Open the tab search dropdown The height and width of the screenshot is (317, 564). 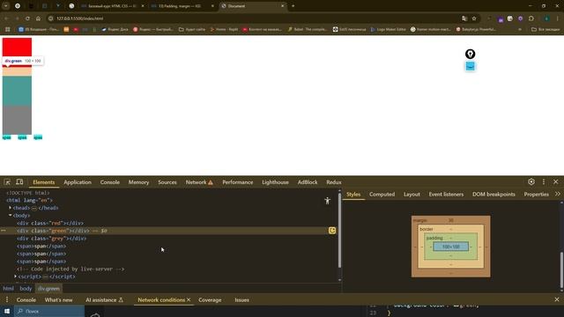click(x=6, y=6)
